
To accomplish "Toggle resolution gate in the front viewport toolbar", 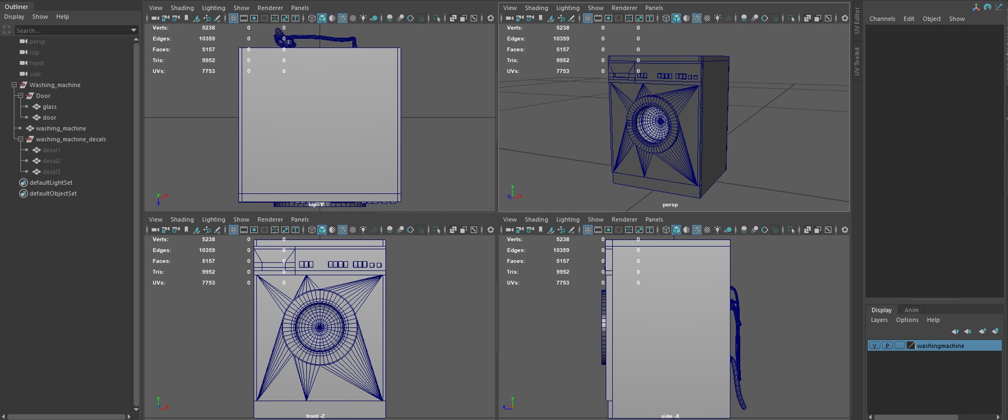I will [x=254, y=230].
